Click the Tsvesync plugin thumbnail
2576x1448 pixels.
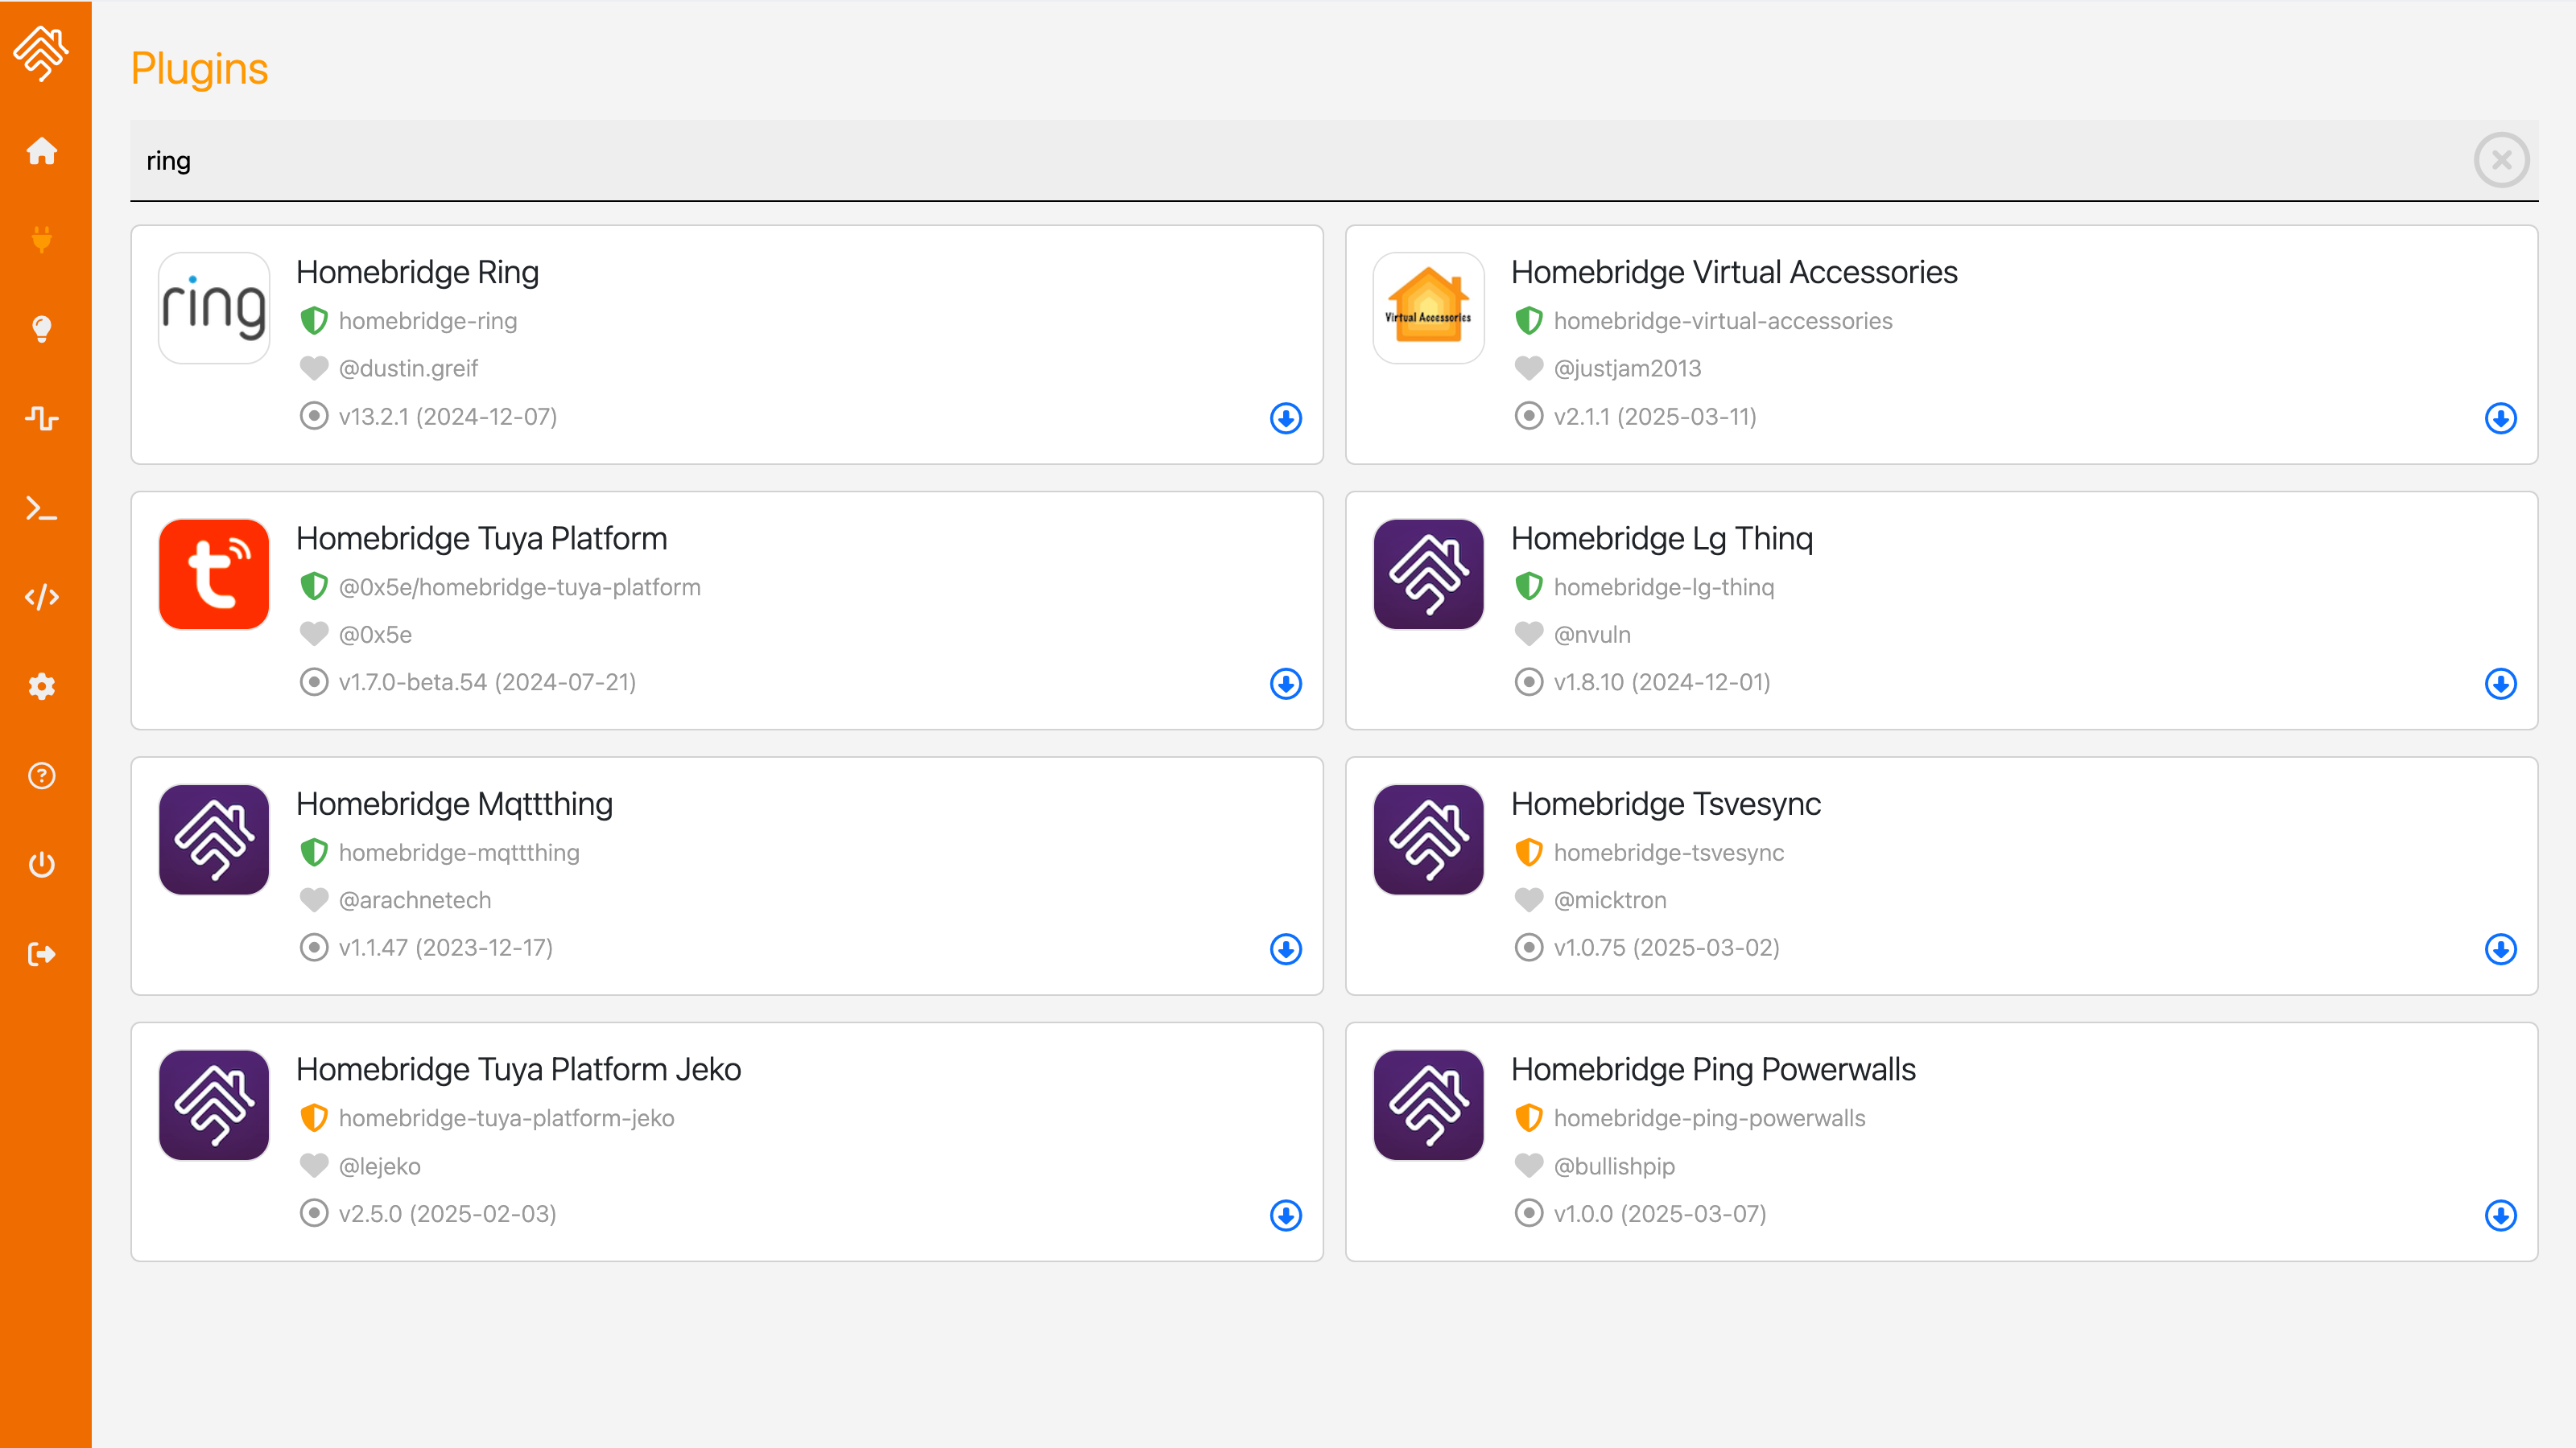[1428, 839]
